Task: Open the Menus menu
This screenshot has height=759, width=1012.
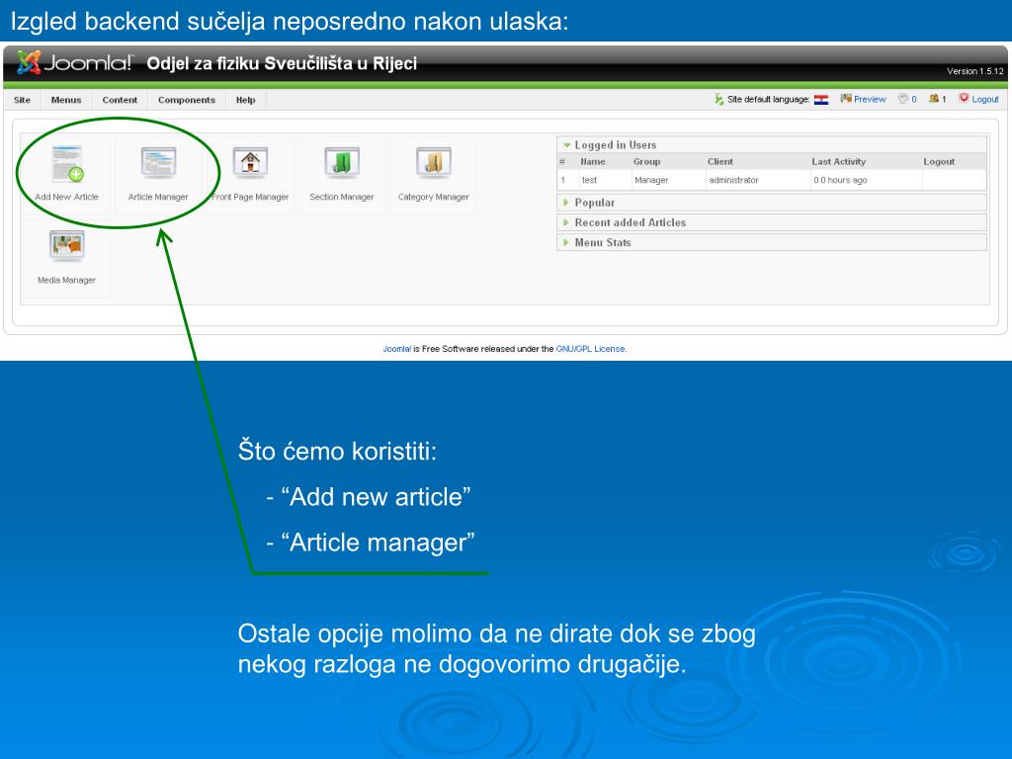Action: [66, 100]
